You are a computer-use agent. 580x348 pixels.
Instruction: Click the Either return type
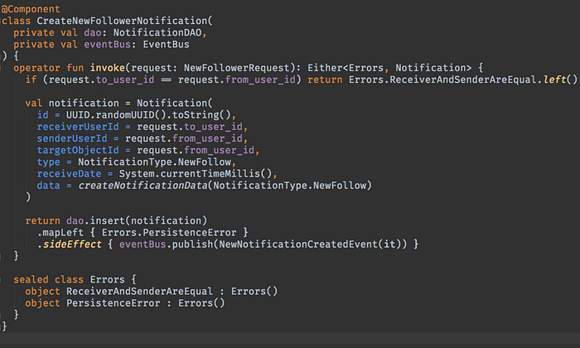tap(325, 68)
